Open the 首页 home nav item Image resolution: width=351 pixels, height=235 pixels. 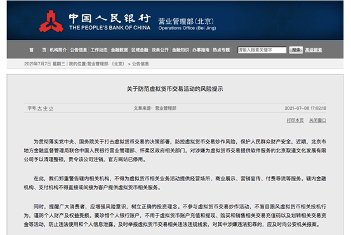37,50
